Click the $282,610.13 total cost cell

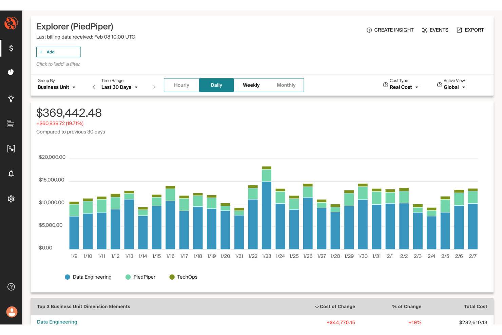click(473, 322)
